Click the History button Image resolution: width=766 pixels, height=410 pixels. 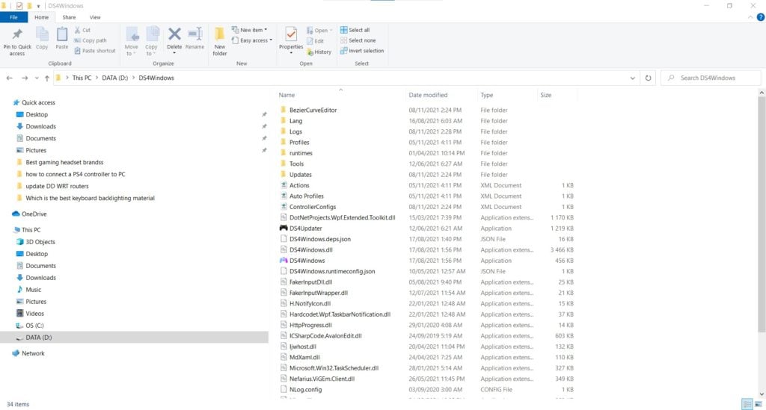tap(319, 52)
